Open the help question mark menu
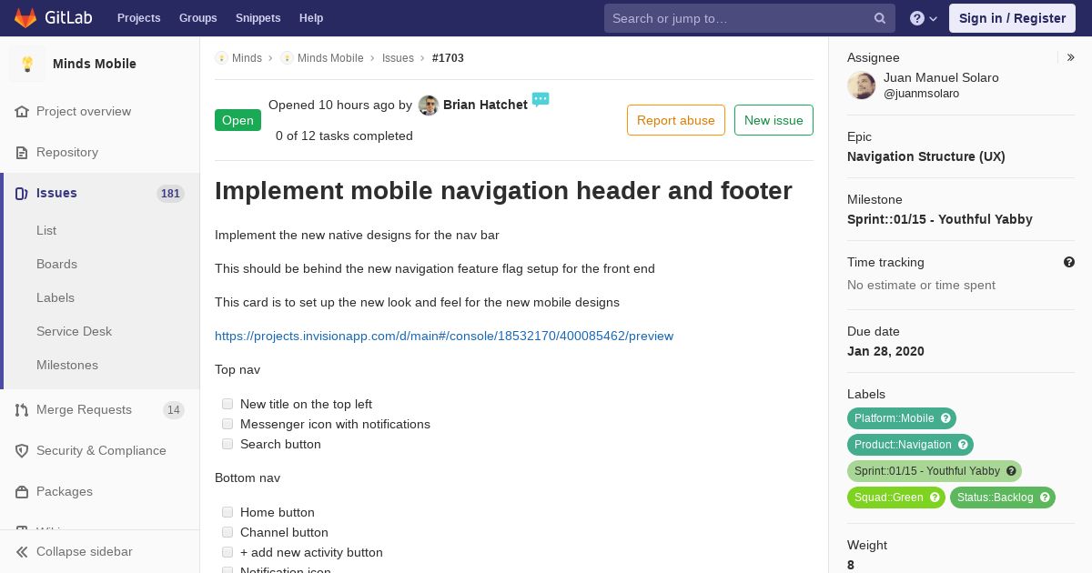Image resolution: width=1092 pixels, height=573 pixels. tap(924, 18)
